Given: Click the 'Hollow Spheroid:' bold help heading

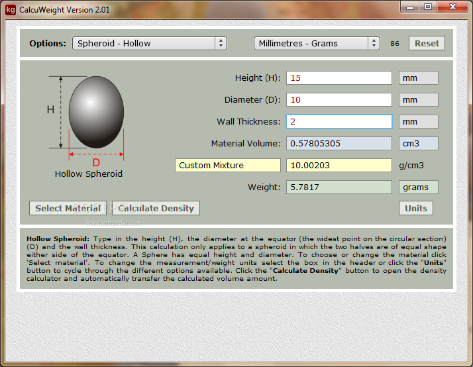Looking at the screenshot, I should click(58, 239).
